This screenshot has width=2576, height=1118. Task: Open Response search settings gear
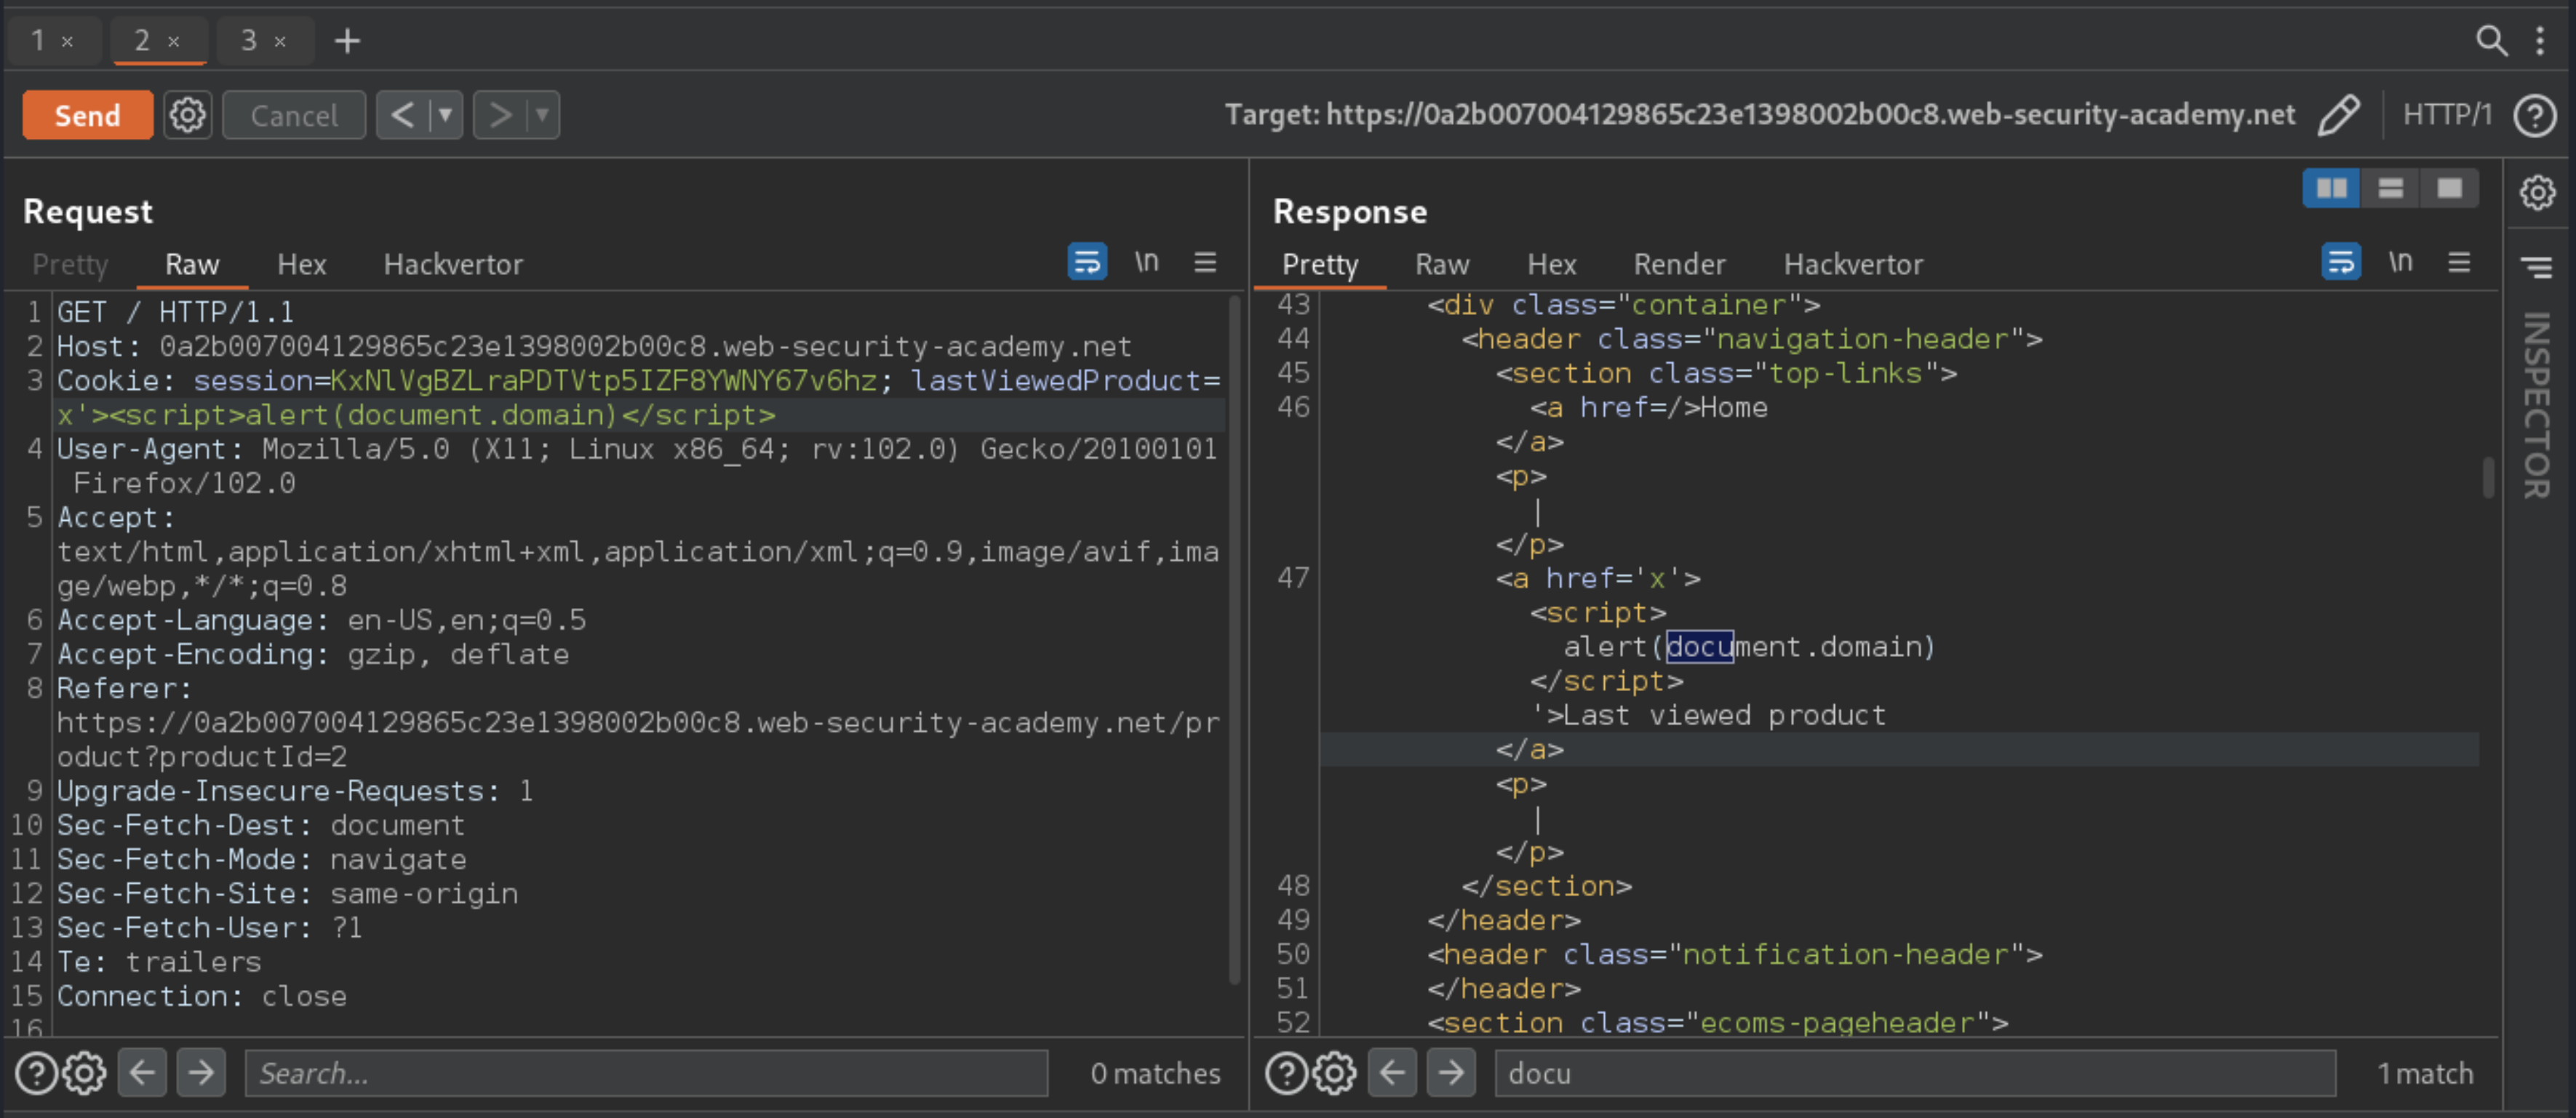[x=1335, y=1073]
